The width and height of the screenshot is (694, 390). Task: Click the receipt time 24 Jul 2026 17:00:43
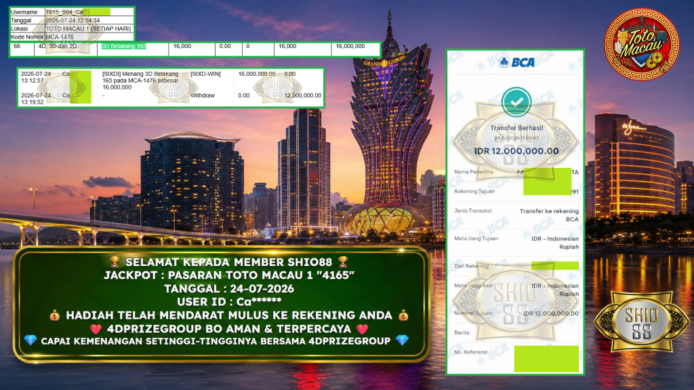pos(516,138)
